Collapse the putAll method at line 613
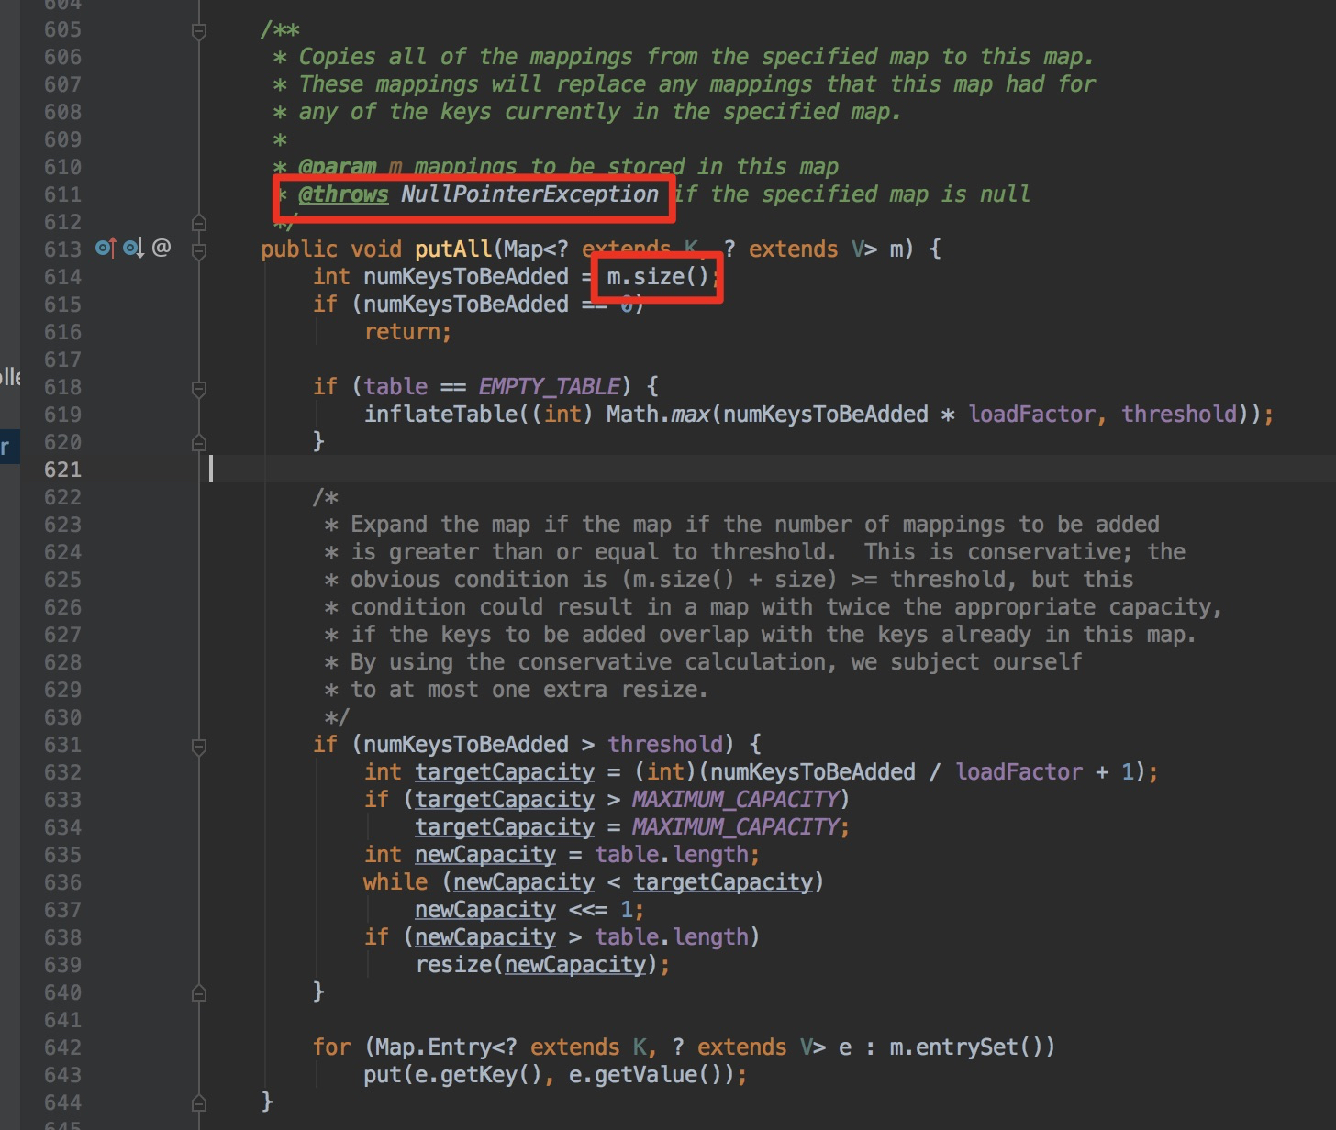 click(198, 249)
